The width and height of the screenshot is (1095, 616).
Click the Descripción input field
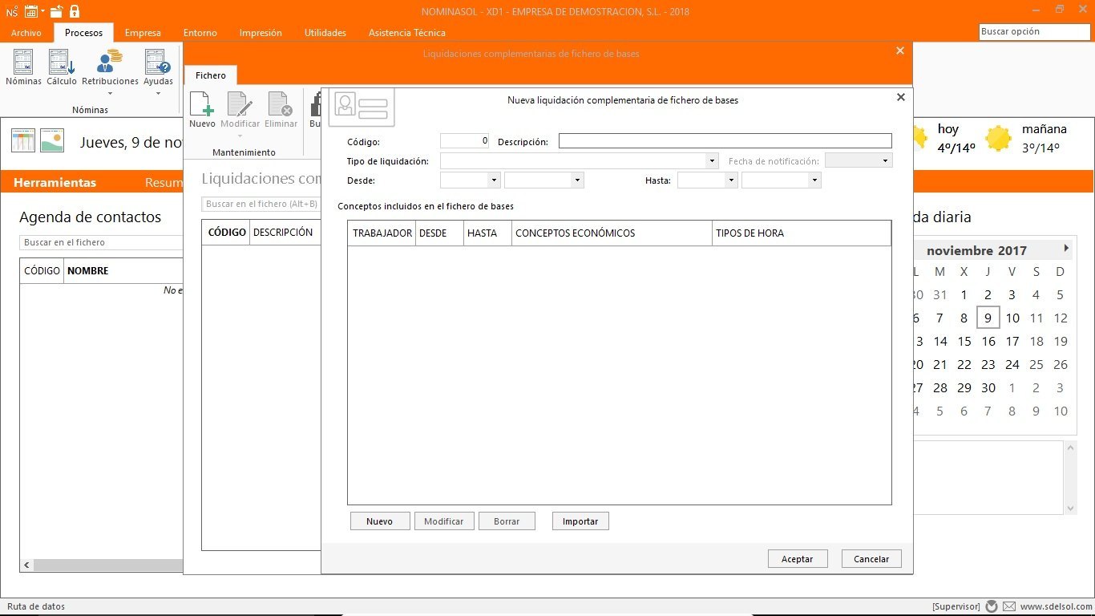pyautogui.click(x=725, y=141)
